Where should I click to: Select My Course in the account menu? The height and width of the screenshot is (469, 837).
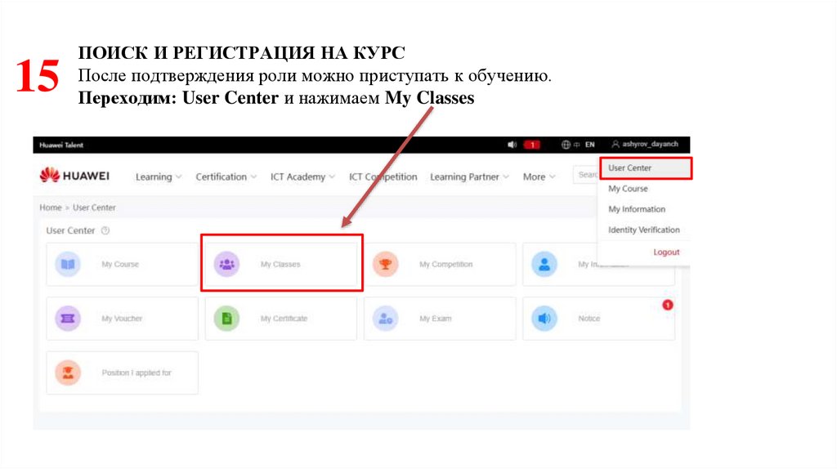[x=628, y=189]
